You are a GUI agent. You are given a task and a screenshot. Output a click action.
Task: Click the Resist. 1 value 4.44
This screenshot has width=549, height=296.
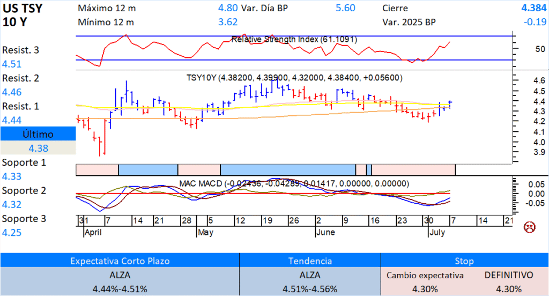coord(12,120)
